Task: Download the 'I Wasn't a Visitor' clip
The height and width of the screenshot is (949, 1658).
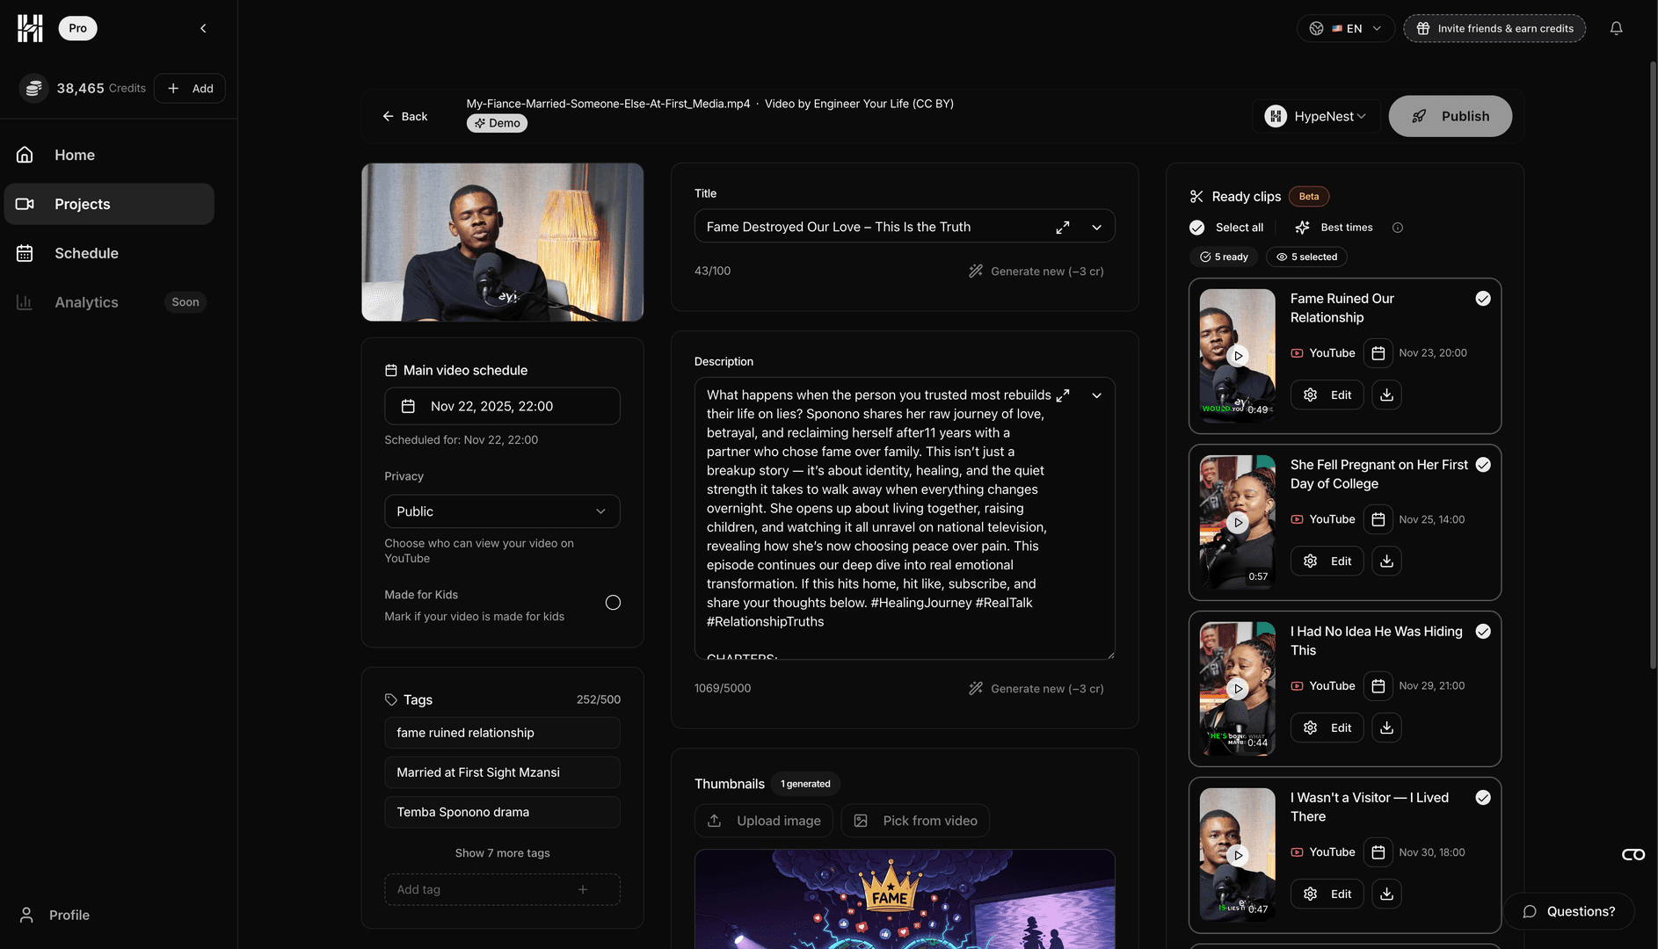Action: 1386,894
